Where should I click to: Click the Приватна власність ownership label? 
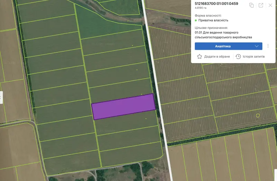tap(213, 20)
